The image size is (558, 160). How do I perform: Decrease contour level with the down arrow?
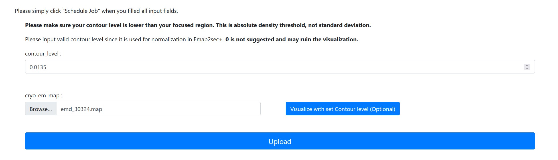click(x=527, y=68)
